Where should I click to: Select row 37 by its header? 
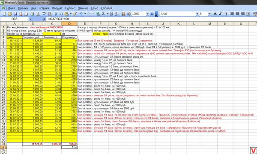tap(3, 144)
